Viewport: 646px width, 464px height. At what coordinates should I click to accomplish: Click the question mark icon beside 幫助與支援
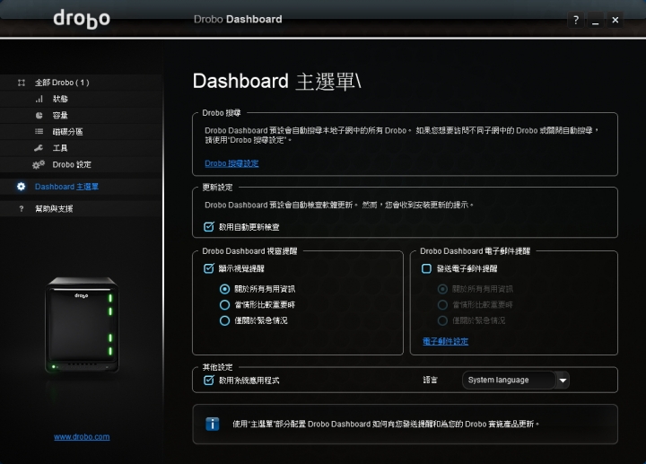[22, 209]
